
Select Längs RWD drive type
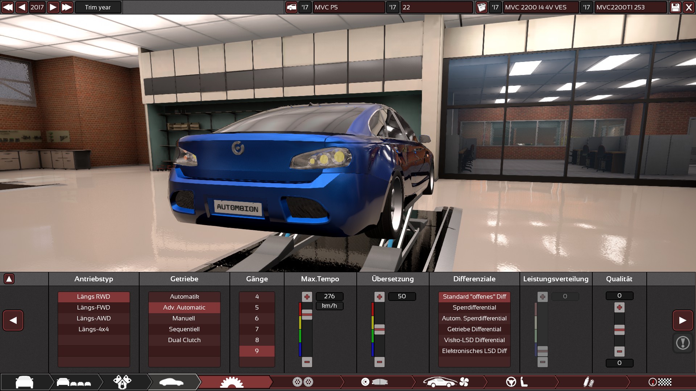tap(94, 297)
